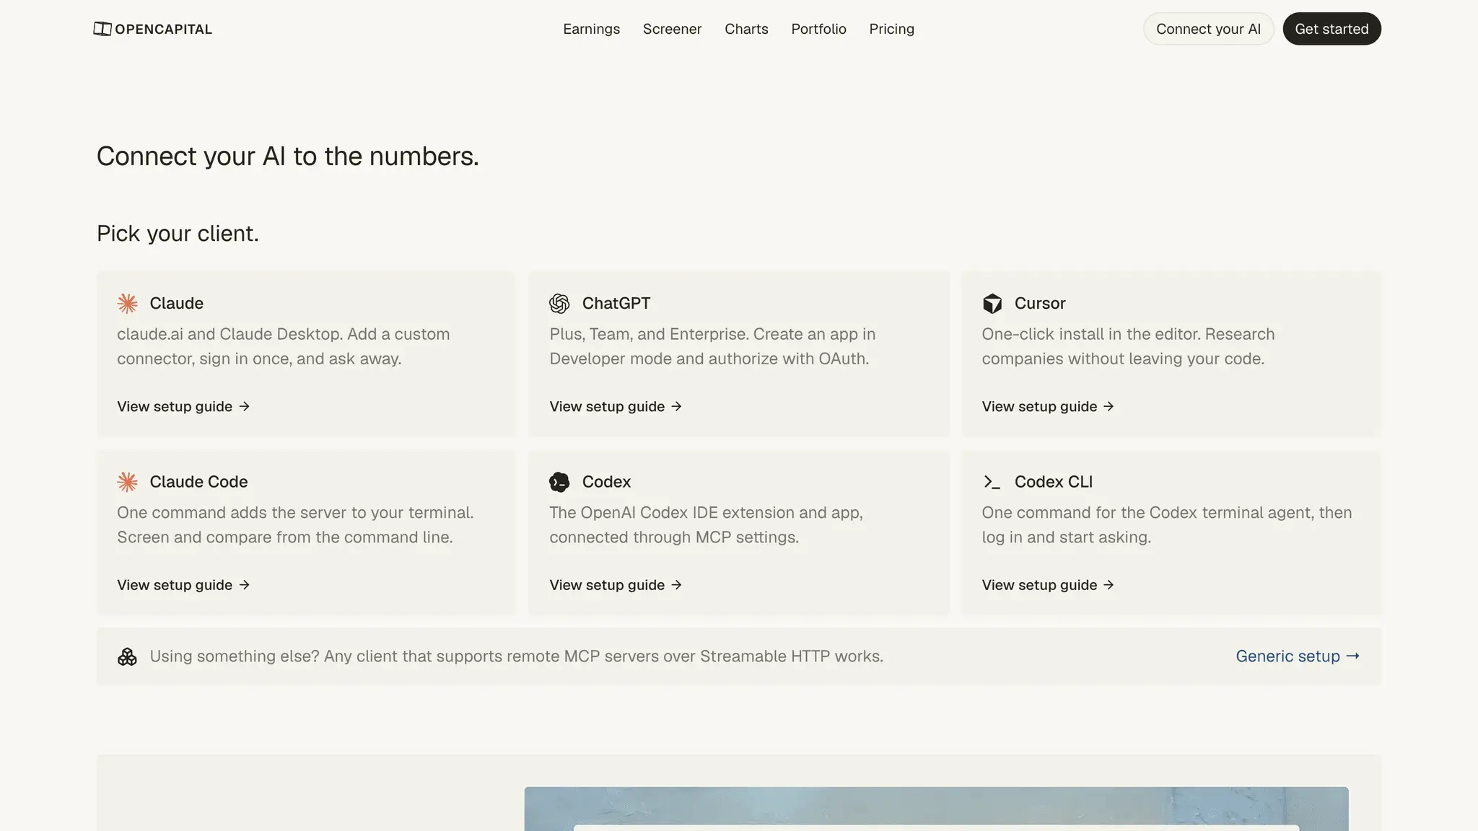The height and width of the screenshot is (831, 1478).
Task: Click the 'Plus, Team, and Enterprise' description
Action: click(x=712, y=346)
